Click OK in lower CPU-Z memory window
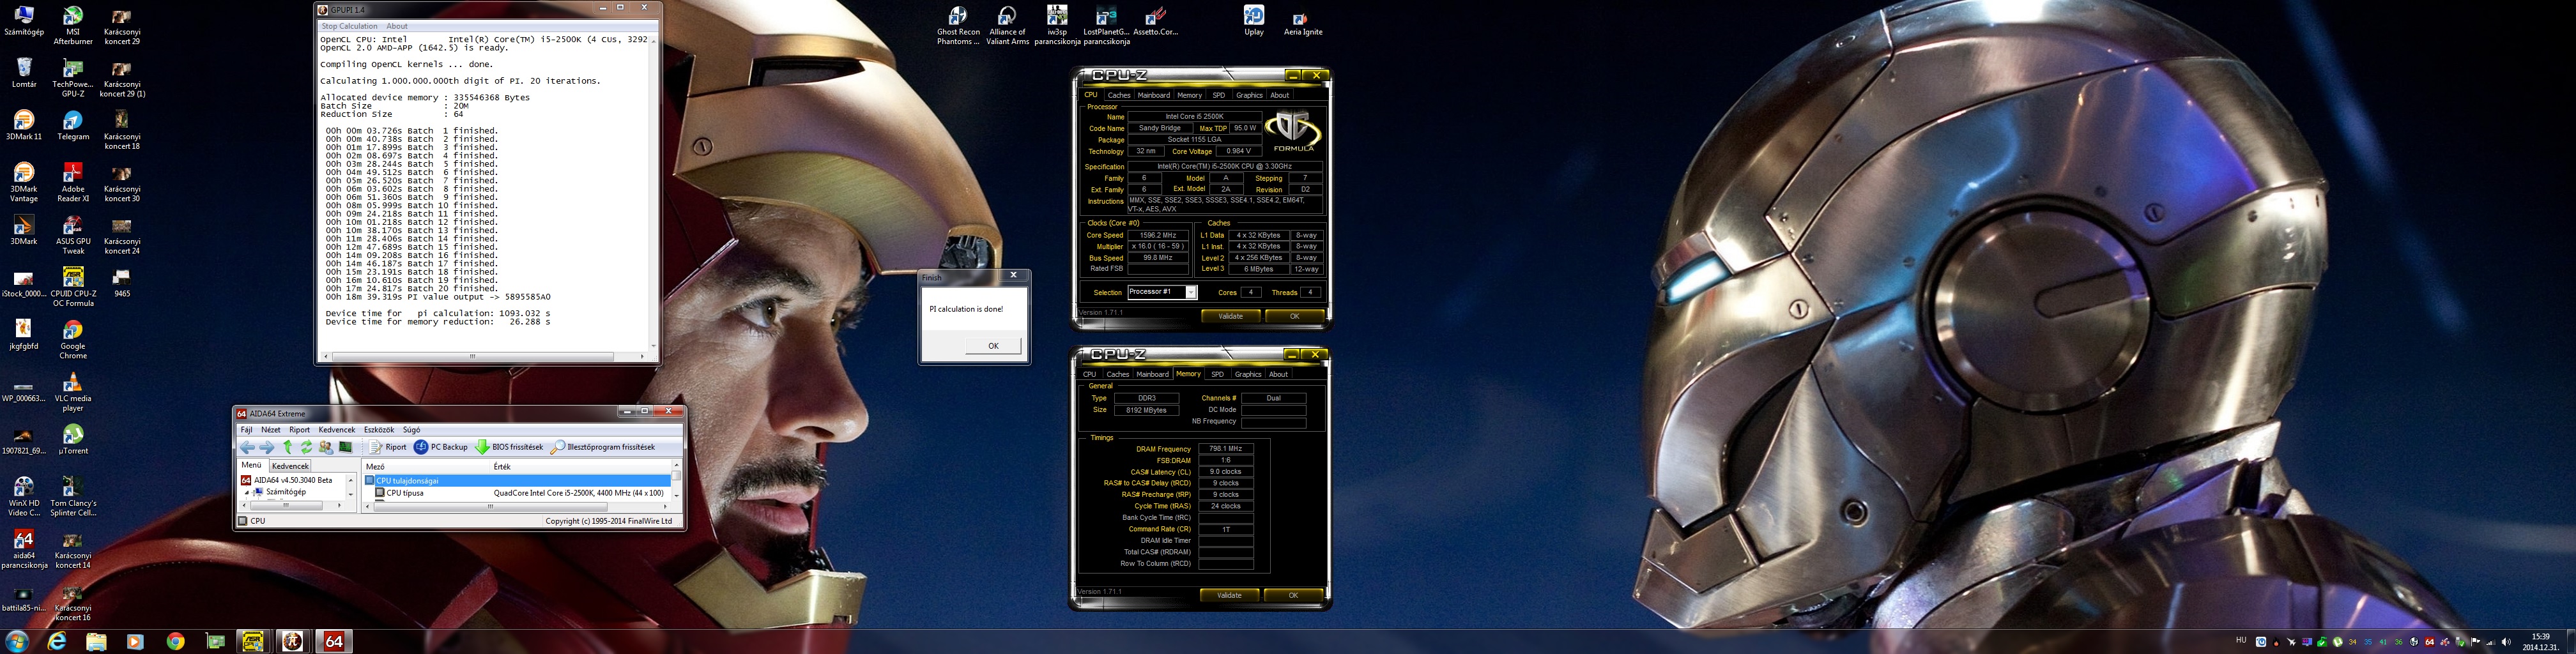The height and width of the screenshot is (654, 2576). coord(1293,595)
